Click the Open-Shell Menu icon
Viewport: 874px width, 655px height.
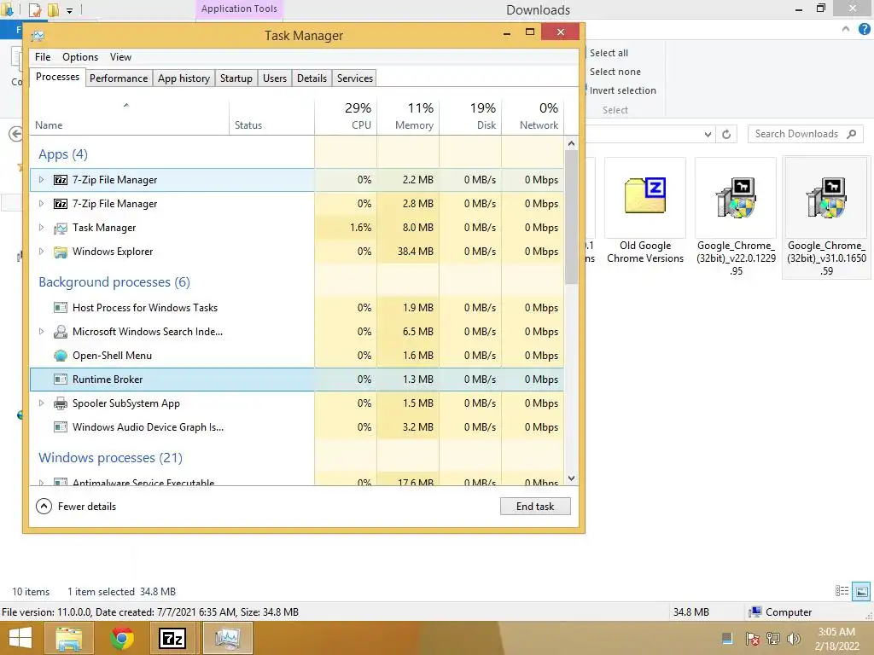[61, 356]
